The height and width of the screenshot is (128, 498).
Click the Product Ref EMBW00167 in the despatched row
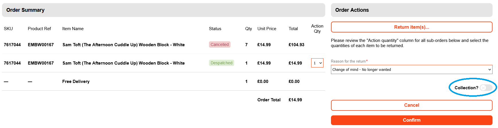[41, 63]
